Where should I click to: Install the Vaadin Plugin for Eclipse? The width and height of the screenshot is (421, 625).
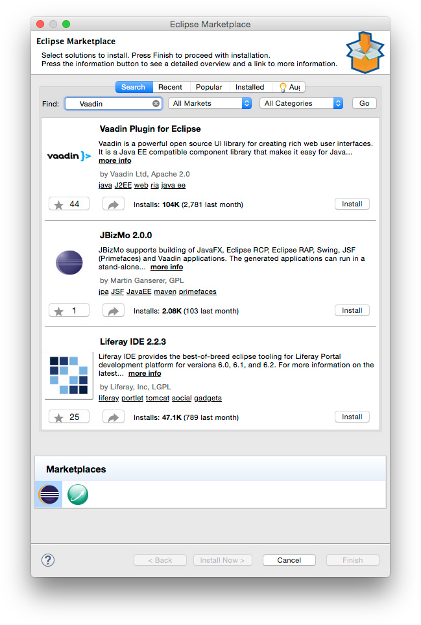tap(352, 204)
